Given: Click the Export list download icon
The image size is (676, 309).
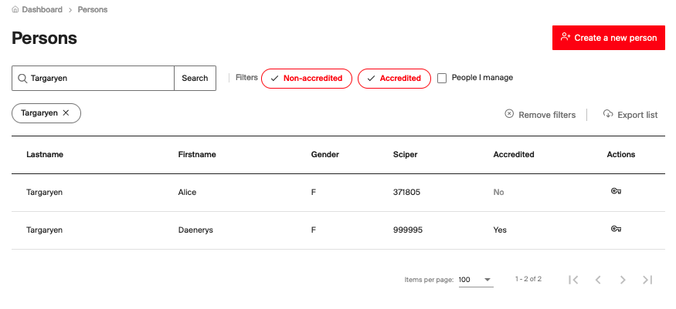Looking at the screenshot, I should [608, 114].
